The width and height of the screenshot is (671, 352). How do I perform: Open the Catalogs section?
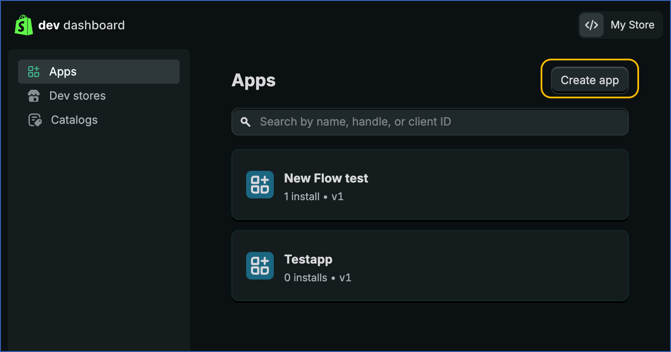click(74, 120)
